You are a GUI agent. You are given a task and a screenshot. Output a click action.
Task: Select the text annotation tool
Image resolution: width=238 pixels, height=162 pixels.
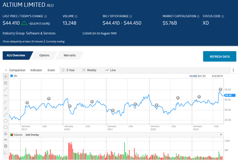(x=6, y=83)
